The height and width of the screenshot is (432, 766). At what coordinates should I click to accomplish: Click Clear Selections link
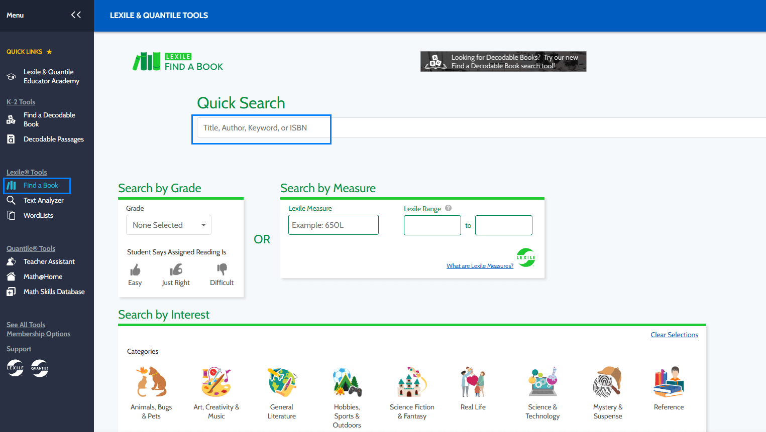[674, 335]
